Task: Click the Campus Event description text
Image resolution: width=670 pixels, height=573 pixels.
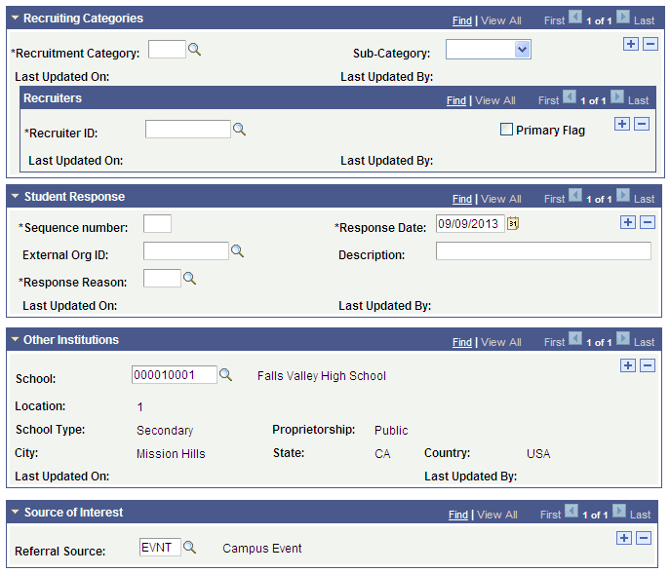Action: (262, 549)
